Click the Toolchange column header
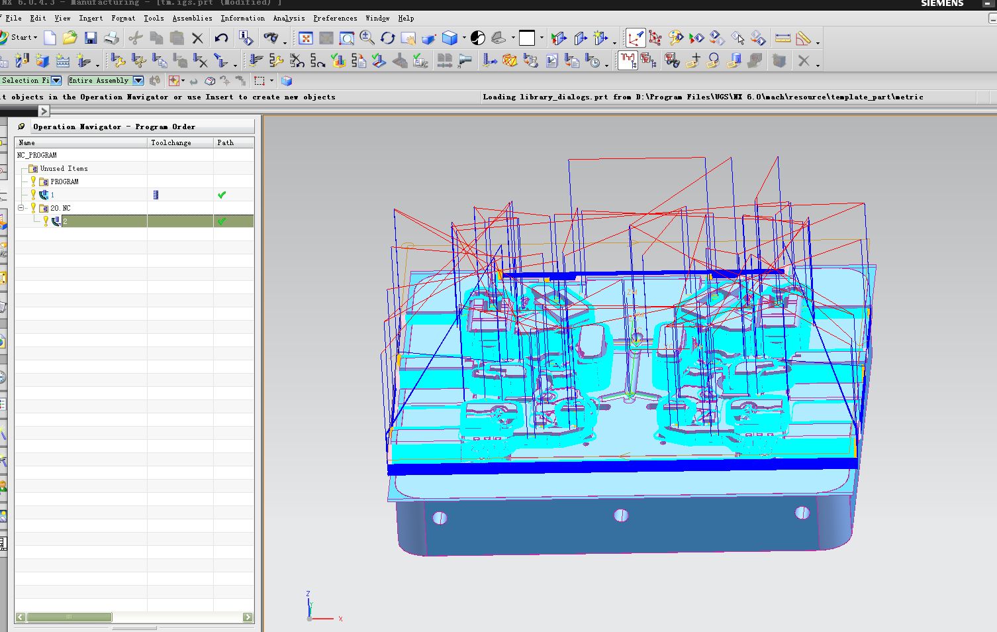The image size is (997, 632). [x=180, y=142]
